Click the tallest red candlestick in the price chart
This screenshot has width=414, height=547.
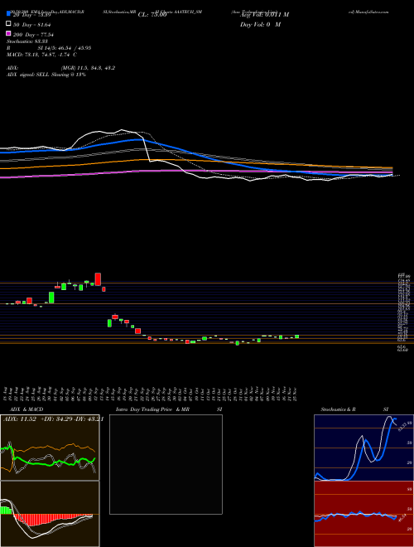point(98,279)
